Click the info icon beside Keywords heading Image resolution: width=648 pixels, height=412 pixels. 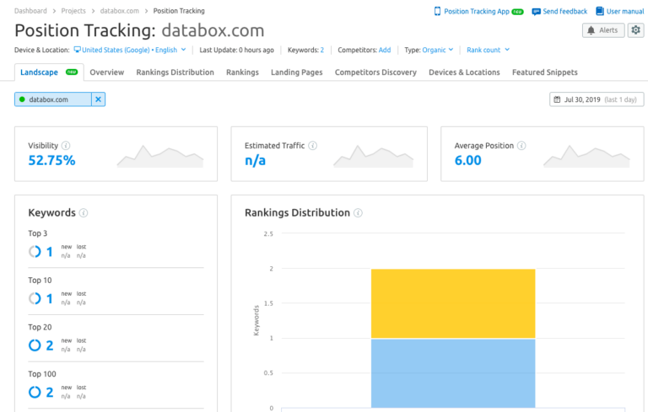pos(84,213)
